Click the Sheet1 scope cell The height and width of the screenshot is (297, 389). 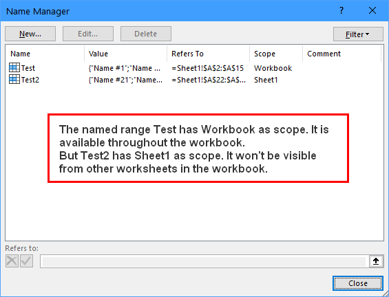[x=266, y=80]
